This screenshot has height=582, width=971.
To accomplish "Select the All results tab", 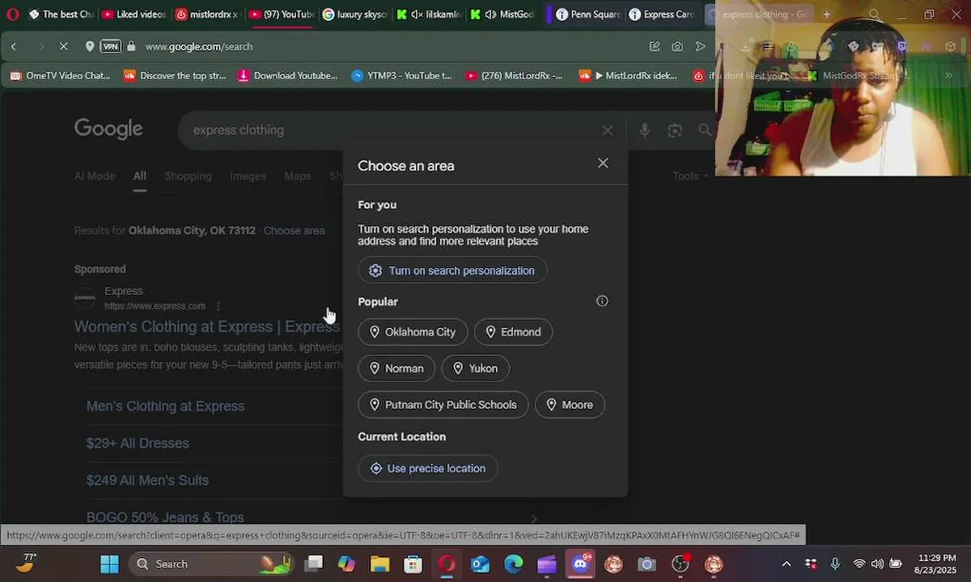I will (x=140, y=176).
